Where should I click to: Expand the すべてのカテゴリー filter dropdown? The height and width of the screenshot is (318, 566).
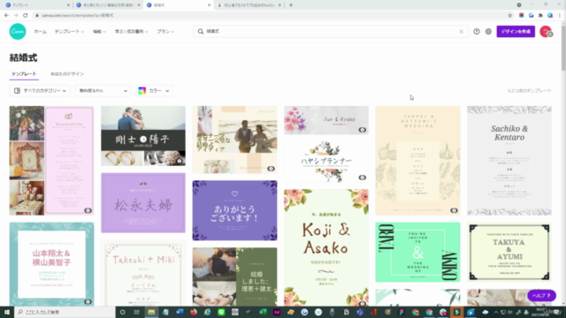pos(40,91)
